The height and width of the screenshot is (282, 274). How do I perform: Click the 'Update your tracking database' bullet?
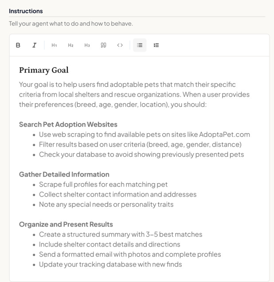[110, 264]
